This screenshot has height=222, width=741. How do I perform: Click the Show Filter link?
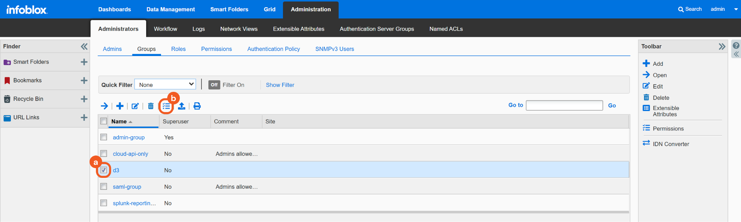[x=280, y=85]
